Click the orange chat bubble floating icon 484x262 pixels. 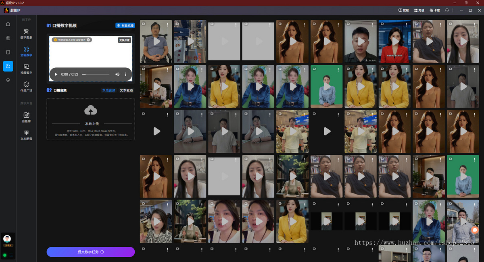pyautogui.click(x=475, y=230)
